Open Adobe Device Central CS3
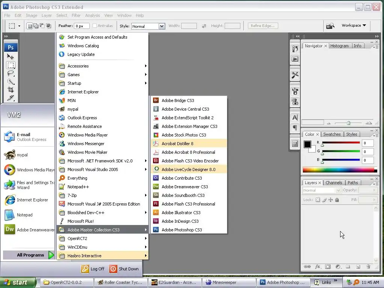This screenshot has height=288, width=384. tap(189, 109)
